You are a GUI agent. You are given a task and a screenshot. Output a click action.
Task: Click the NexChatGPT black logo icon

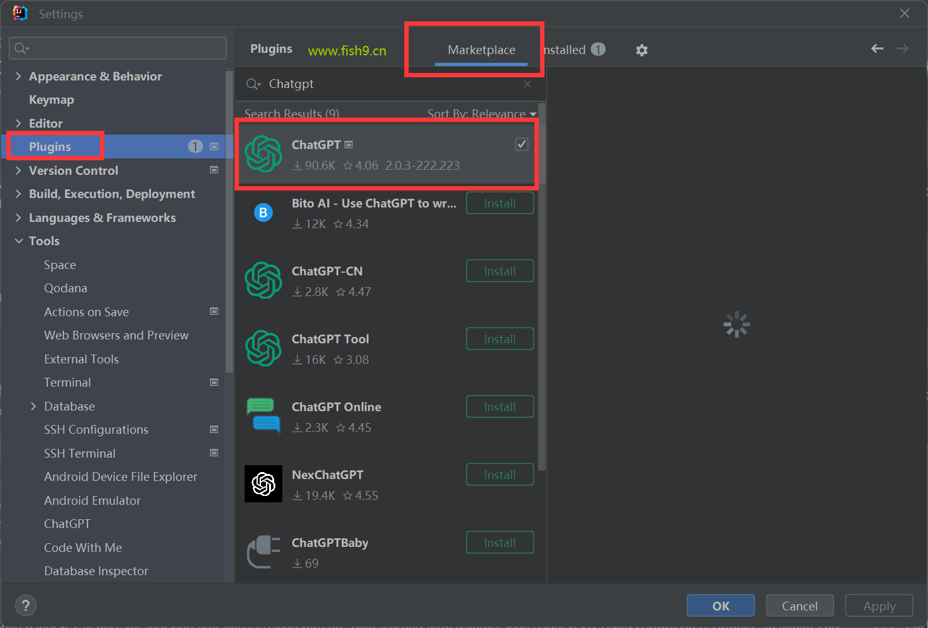[x=263, y=484]
